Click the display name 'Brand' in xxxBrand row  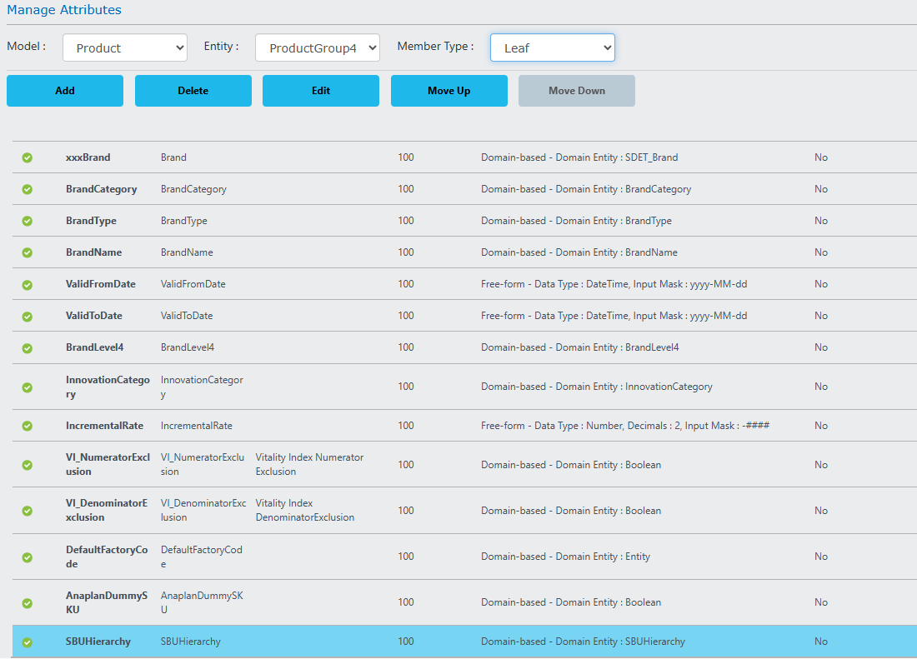click(173, 157)
